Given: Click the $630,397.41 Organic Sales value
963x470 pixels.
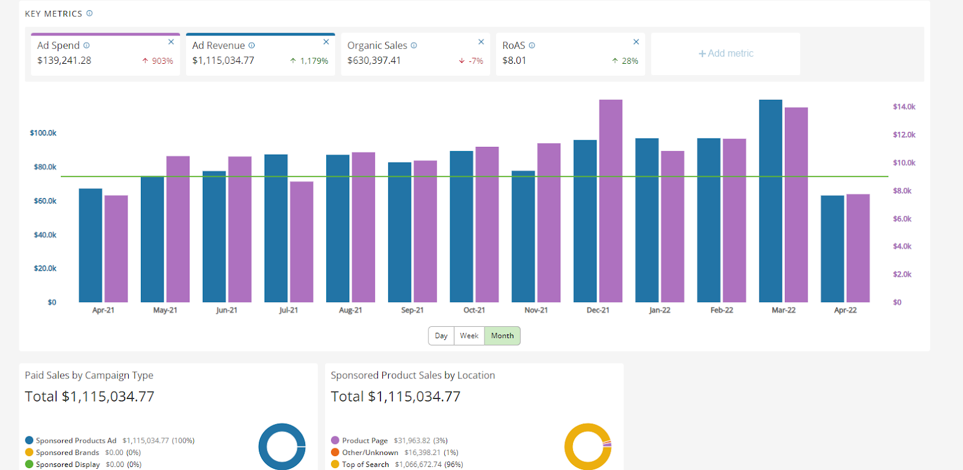Looking at the screenshot, I should pyautogui.click(x=374, y=61).
